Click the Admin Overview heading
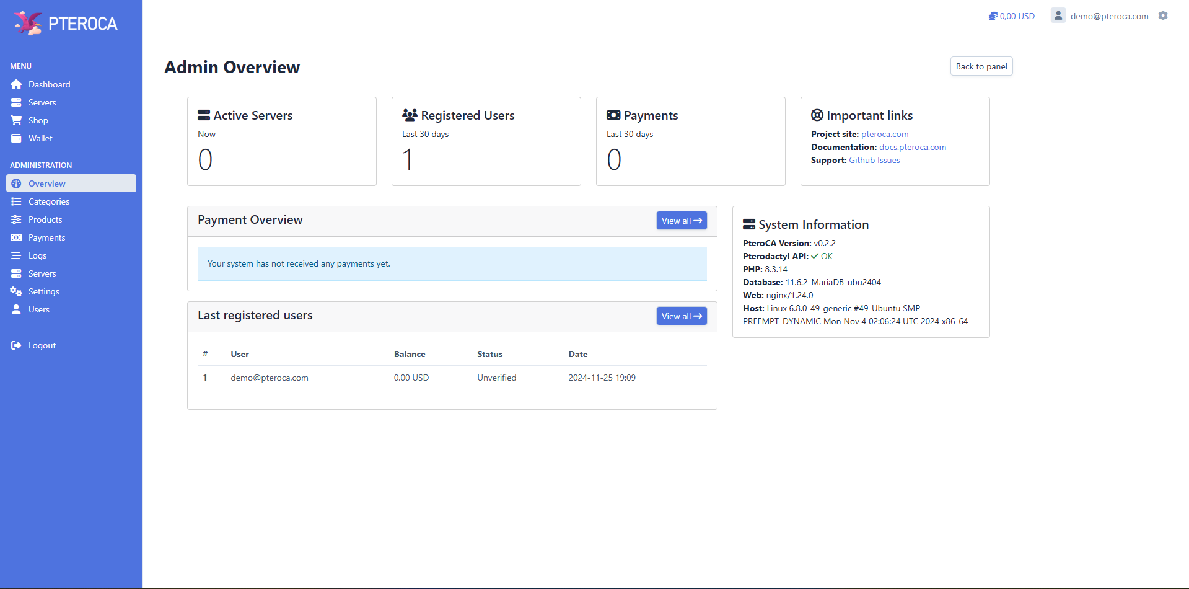Image resolution: width=1189 pixels, height=589 pixels. 232,67
